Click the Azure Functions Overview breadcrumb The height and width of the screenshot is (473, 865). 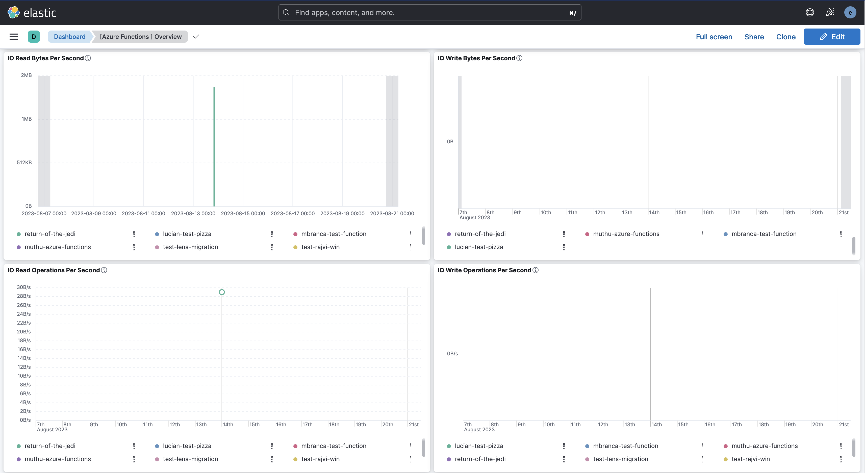[140, 36]
